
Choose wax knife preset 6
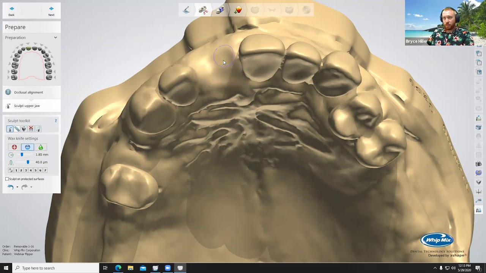pos(40,170)
